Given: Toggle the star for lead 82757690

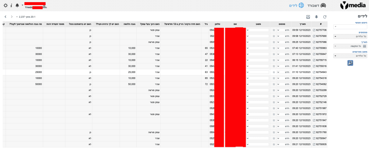Looking at the screenshot, I should pyautogui.click(x=274, y=36).
